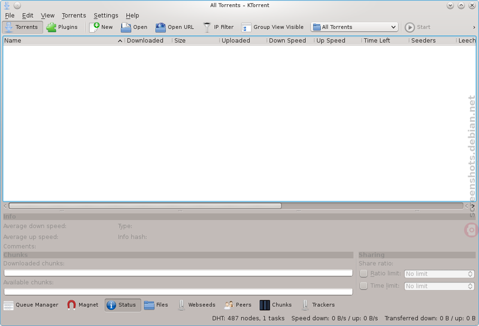This screenshot has height=326, width=479.
Task: Sort by the Time Left column
Action: pyautogui.click(x=385, y=41)
